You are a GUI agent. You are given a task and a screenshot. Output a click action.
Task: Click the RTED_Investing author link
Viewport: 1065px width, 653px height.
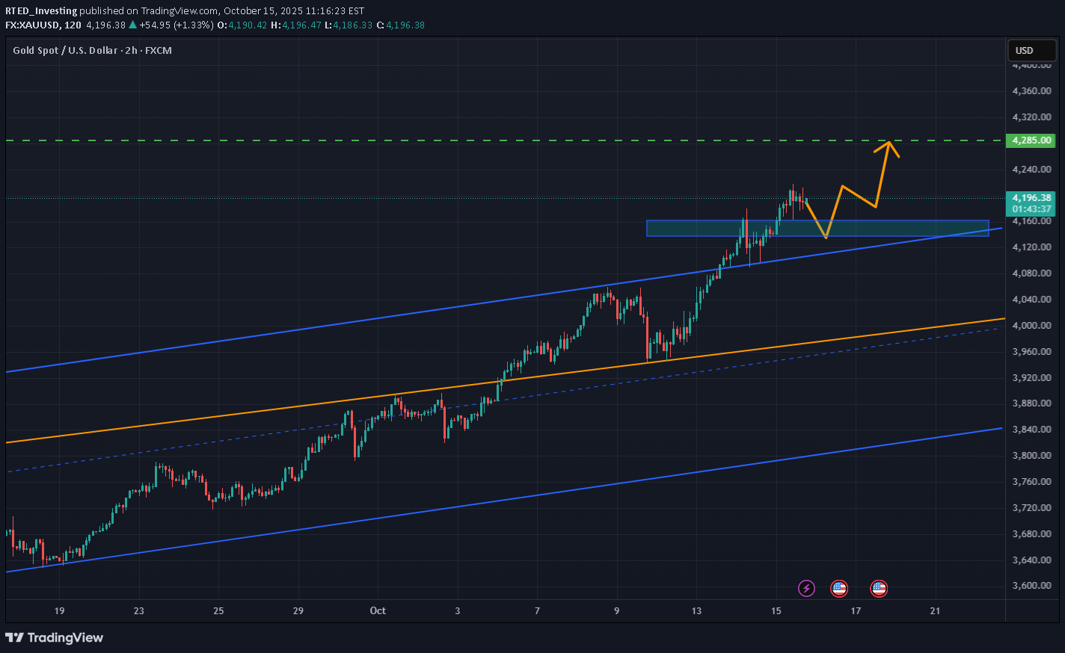point(42,10)
